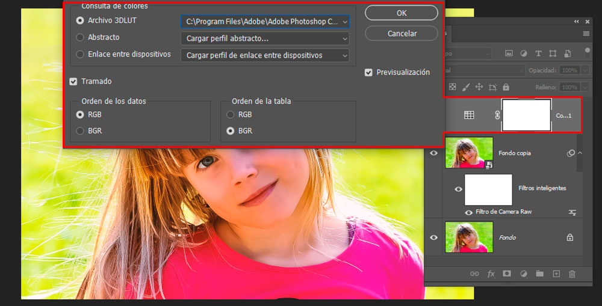602x306 pixels.
Task: Toggle the Previsualización checkbox
Action: pyautogui.click(x=368, y=73)
